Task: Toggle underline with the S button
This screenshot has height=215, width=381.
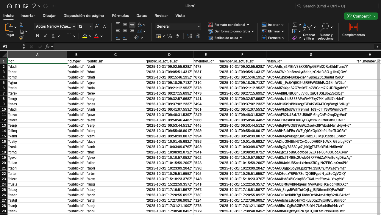Action: (53, 36)
